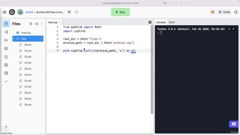Open the search magnifier in header
Viewport: 240px width, 135px height.
click(236, 12)
